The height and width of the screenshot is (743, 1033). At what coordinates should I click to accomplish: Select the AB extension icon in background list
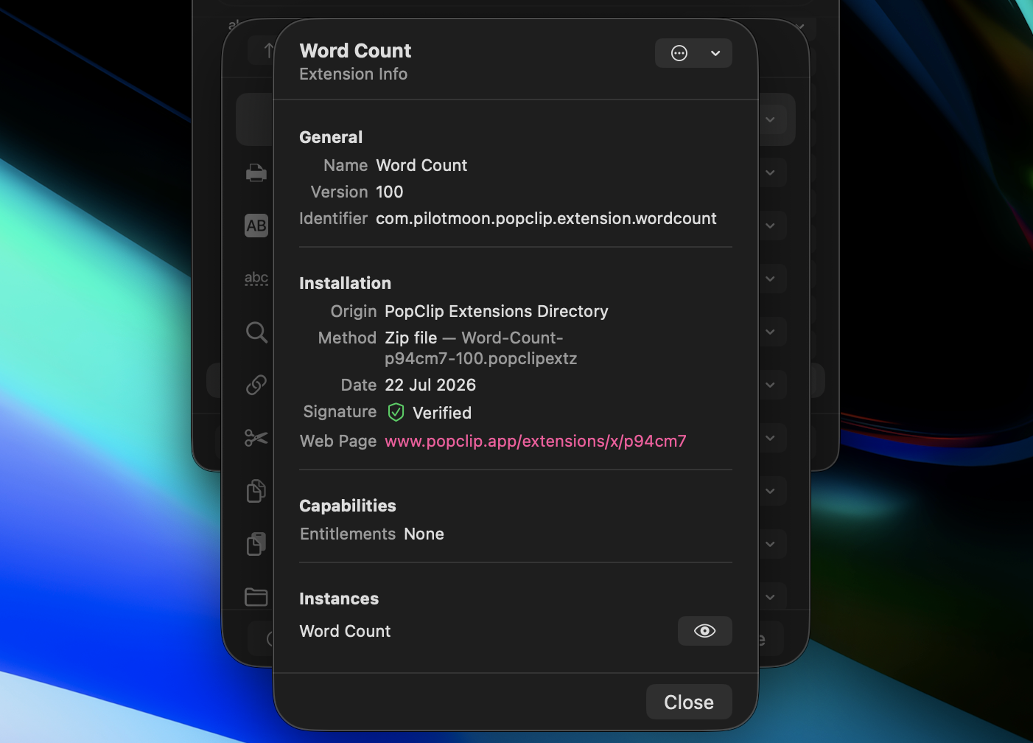click(256, 226)
